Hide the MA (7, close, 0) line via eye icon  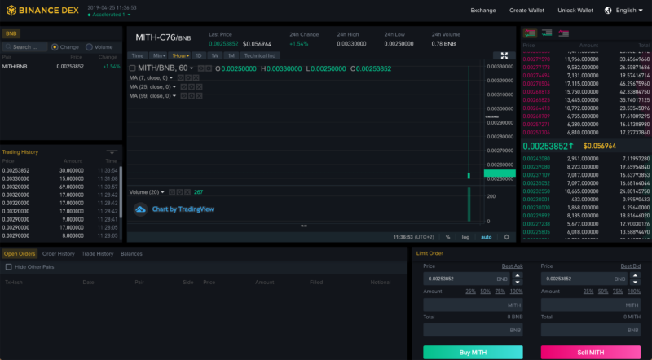(180, 77)
